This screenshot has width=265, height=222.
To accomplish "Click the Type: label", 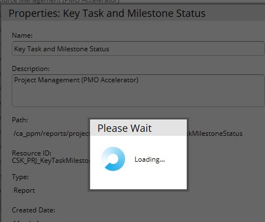I will point(20,177).
